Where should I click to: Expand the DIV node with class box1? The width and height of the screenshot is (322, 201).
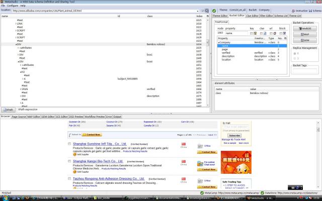tap(18, 55)
